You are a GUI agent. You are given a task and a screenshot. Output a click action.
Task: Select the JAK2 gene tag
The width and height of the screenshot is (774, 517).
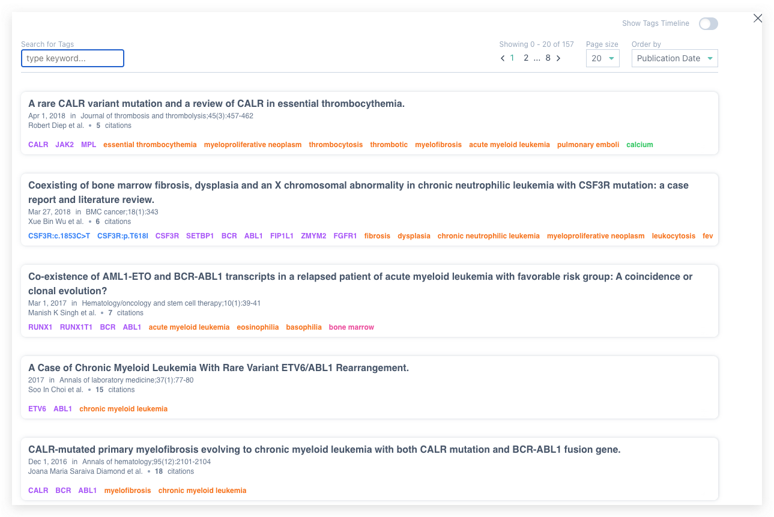click(x=64, y=145)
